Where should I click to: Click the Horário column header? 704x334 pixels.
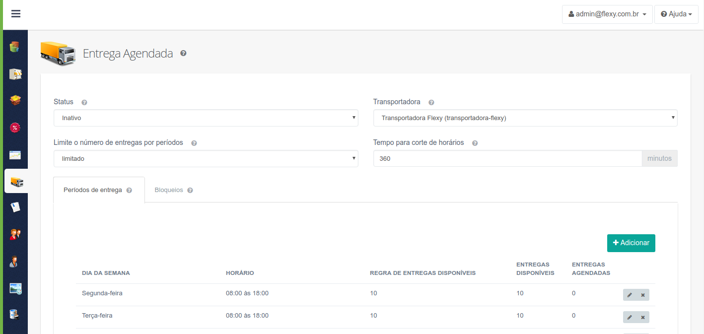click(x=240, y=273)
